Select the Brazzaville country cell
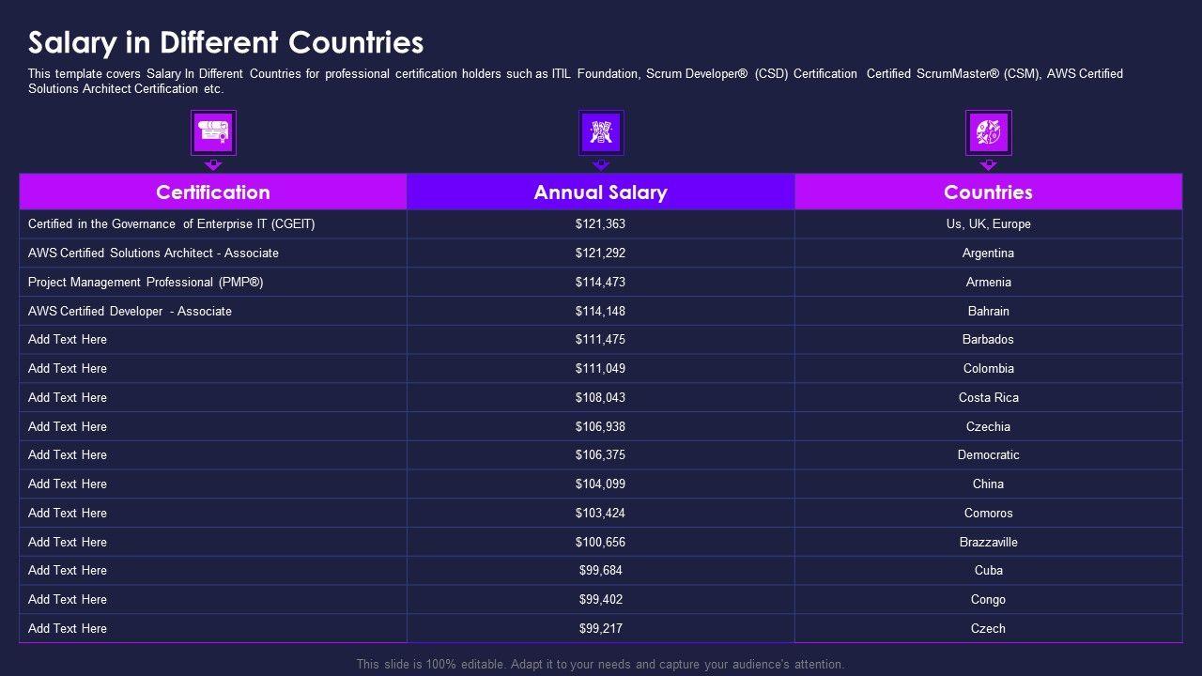This screenshot has width=1202, height=676. pos(989,542)
